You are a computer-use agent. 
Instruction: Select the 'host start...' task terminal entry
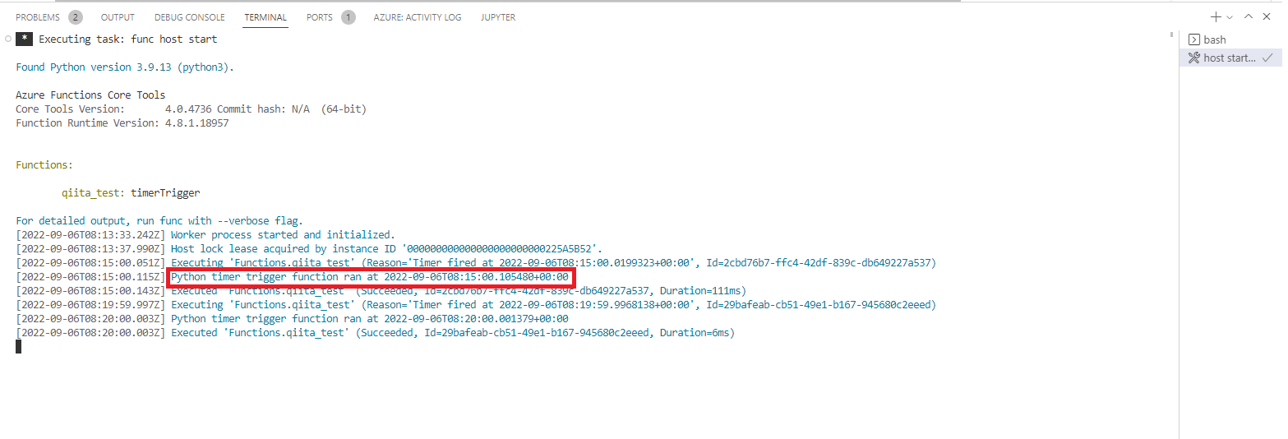coord(1230,58)
